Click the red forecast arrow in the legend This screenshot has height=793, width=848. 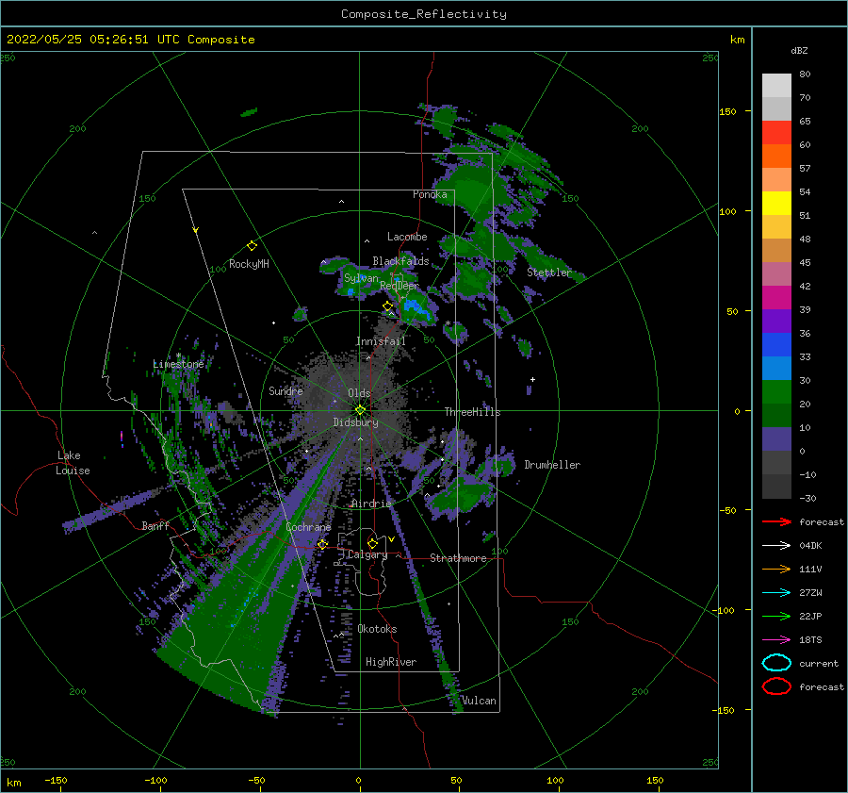click(776, 521)
